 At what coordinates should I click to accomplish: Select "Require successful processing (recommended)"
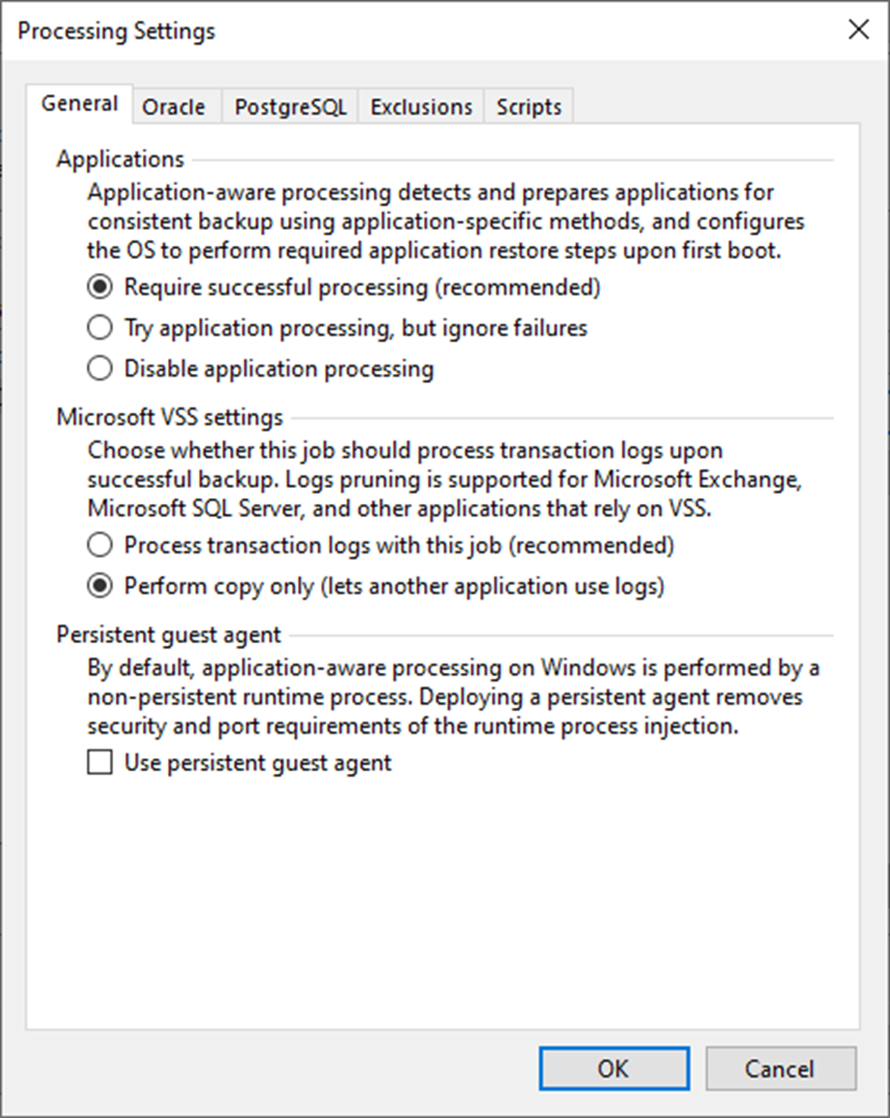click(100, 287)
